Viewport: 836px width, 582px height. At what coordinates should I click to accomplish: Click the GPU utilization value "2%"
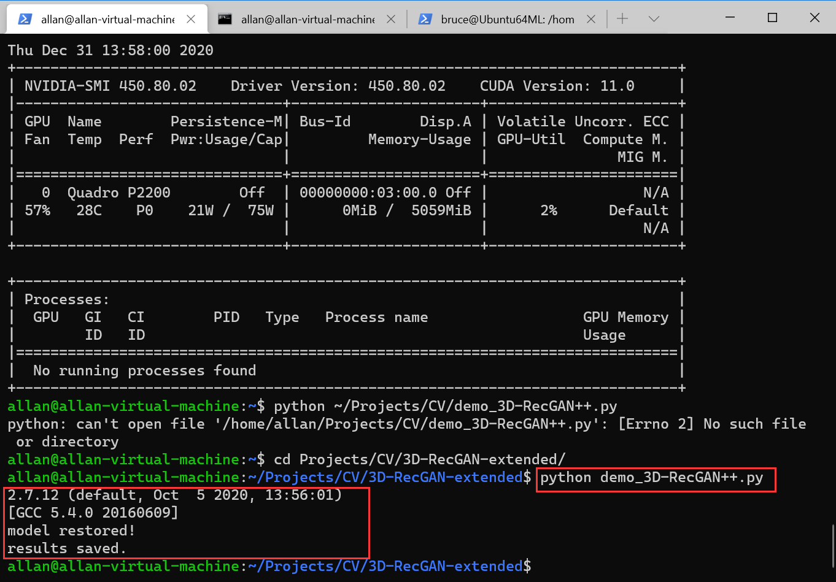coord(549,210)
